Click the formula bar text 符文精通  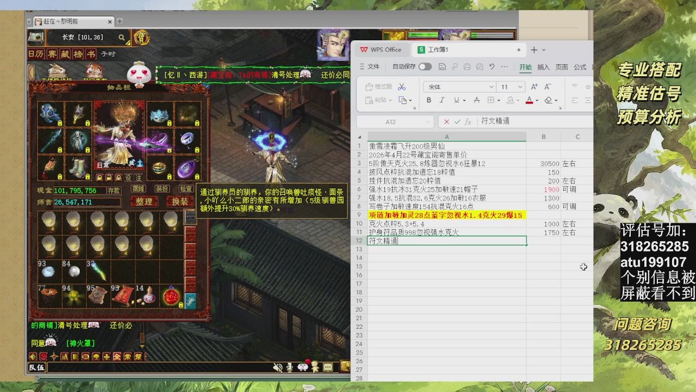pos(495,121)
